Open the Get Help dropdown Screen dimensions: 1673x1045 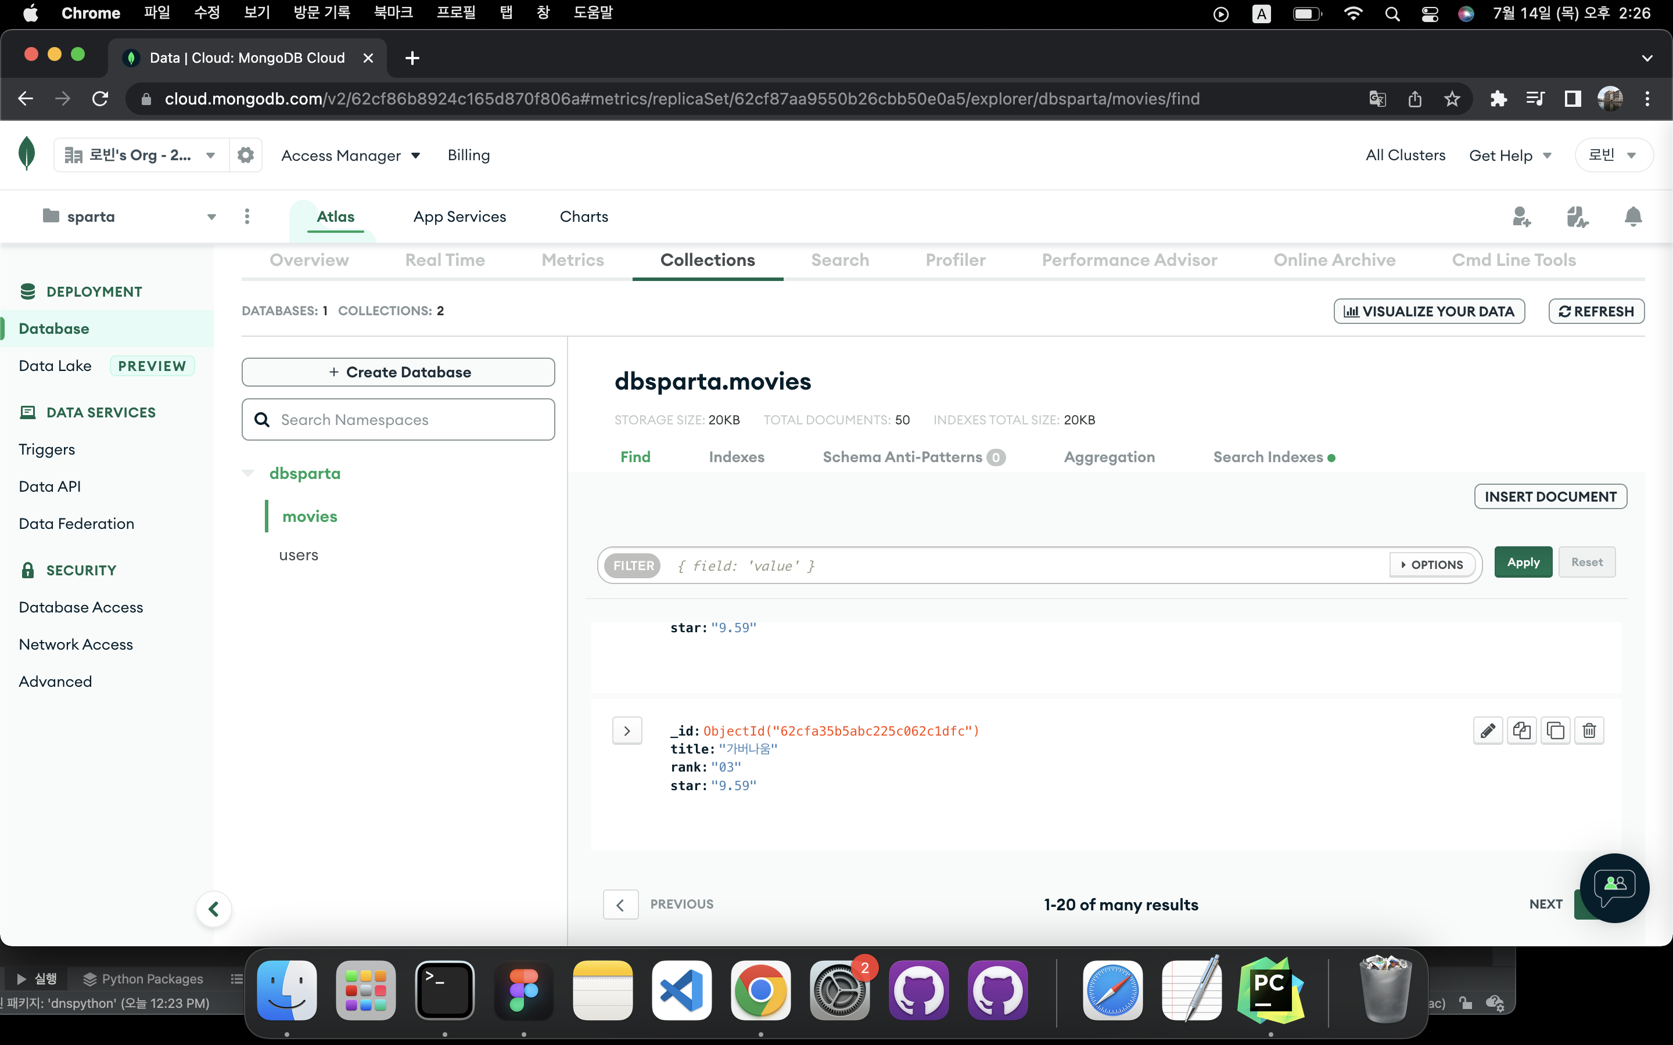tap(1510, 156)
